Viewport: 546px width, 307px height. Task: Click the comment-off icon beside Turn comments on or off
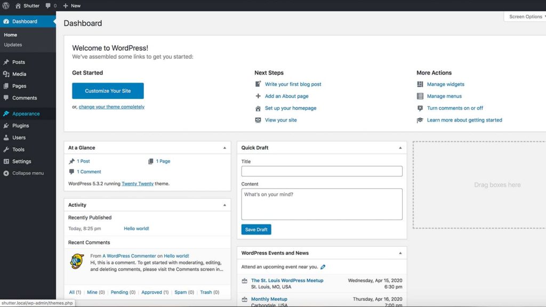coord(420,108)
